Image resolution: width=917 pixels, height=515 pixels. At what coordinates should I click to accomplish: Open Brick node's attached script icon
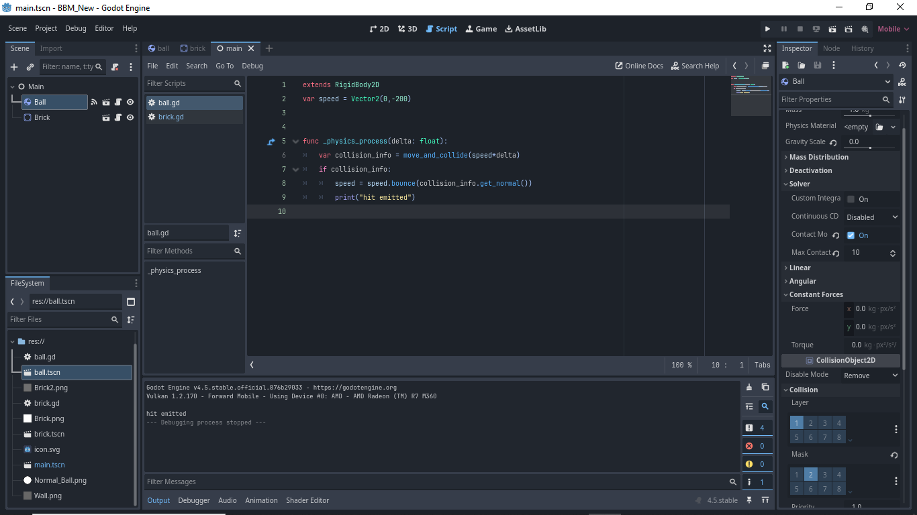pyautogui.click(x=118, y=117)
